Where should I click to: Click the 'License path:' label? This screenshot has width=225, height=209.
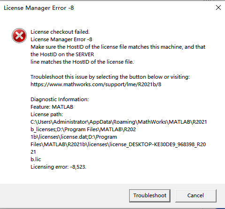coord(47,114)
